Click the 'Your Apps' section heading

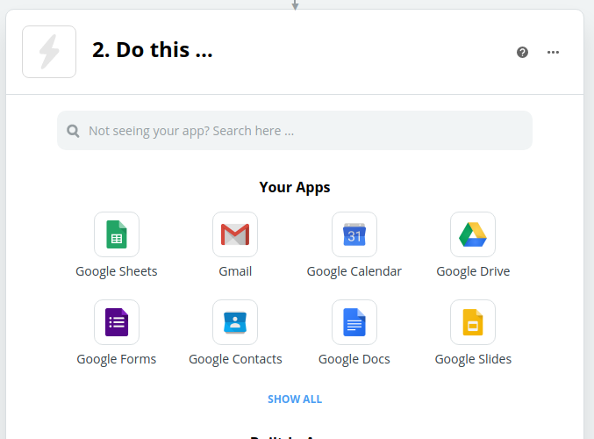coord(295,188)
